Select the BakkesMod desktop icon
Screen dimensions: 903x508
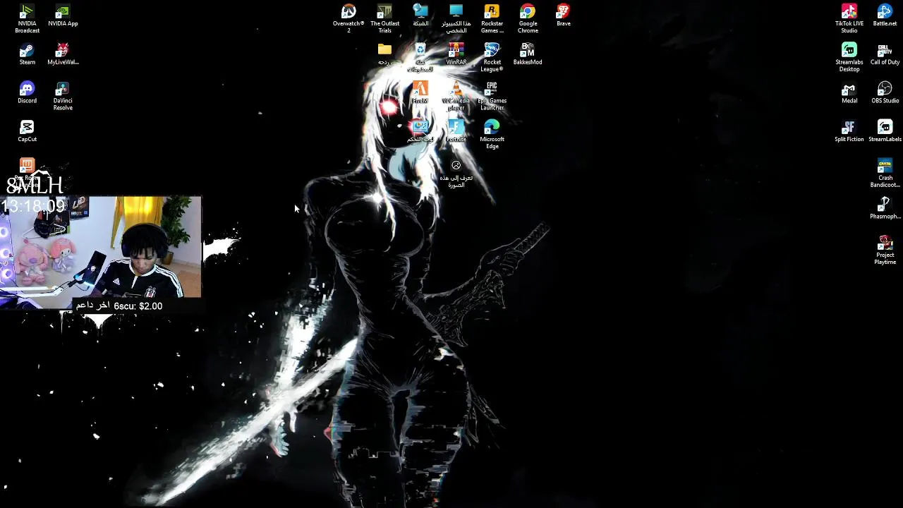pos(528,54)
